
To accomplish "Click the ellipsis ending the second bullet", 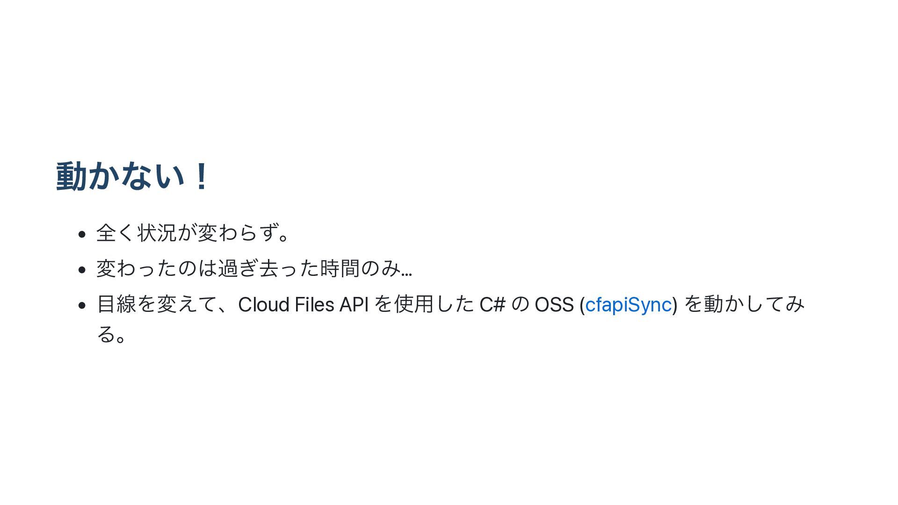I will pos(407,269).
